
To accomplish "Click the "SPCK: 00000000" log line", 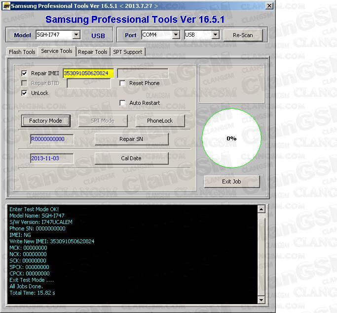I will point(29,268).
